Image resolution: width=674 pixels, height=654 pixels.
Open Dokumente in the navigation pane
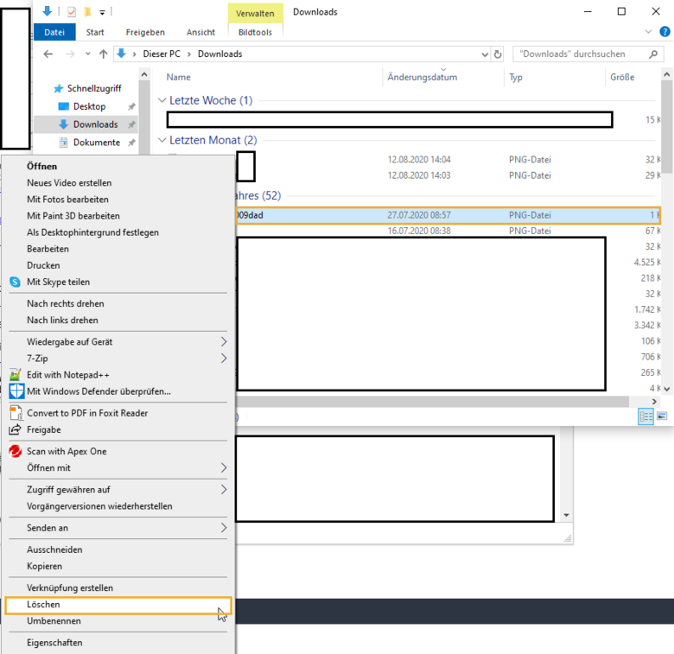[96, 143]
